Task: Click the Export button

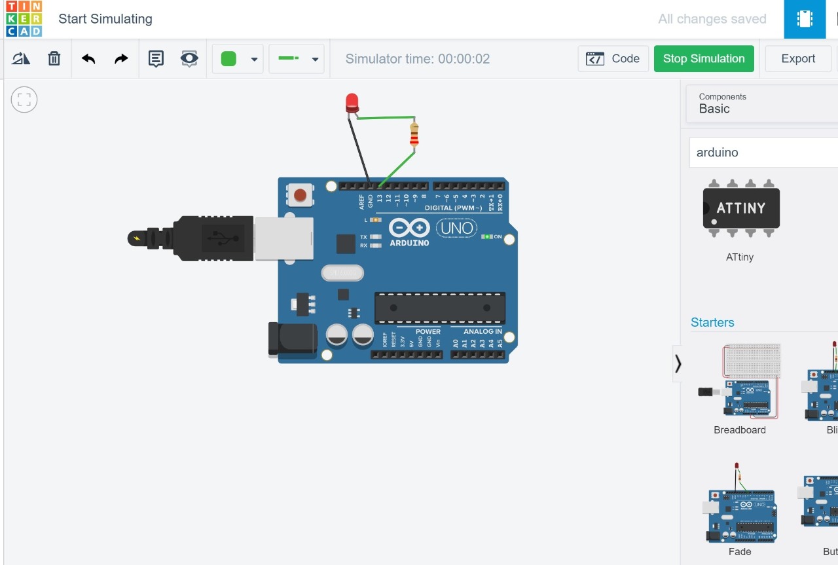Action: [798, 59]
